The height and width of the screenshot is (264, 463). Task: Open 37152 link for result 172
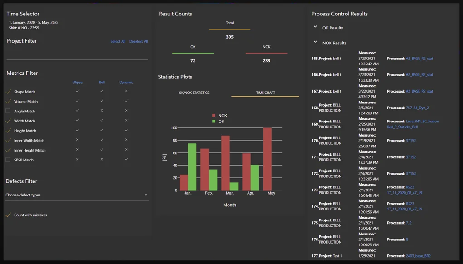click(x=411, y=174)
